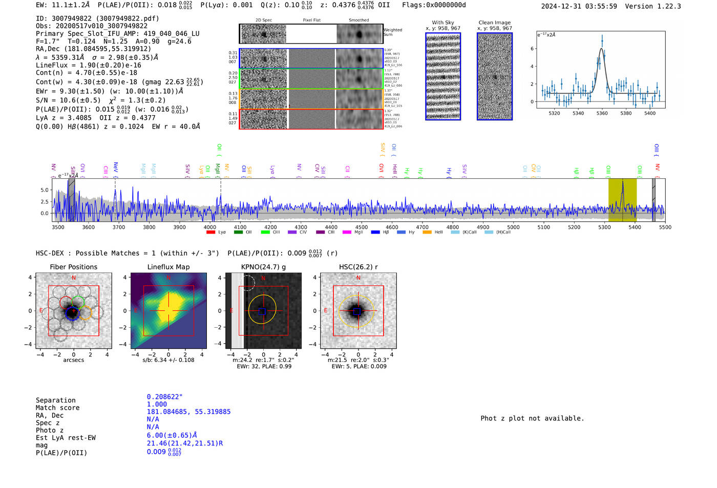Open the HSC(26.2) r image panel
The image size is (717, 488).
tap(358, 311)
